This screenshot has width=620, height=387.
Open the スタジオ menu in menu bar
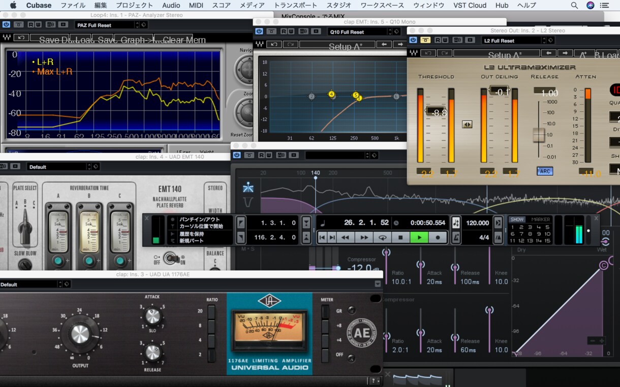[339, 5]
